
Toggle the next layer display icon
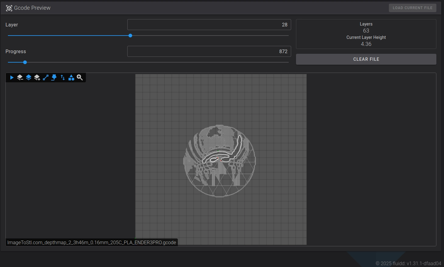coord(37,77)
